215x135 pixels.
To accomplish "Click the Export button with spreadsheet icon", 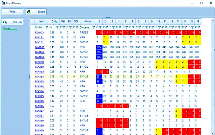I will click(x=36, y=12).
